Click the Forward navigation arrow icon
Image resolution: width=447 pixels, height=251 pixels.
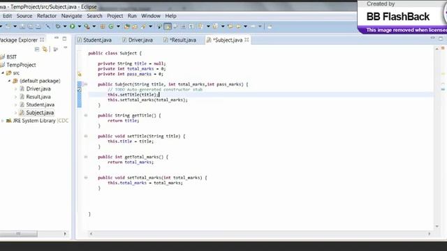point(253,26)
